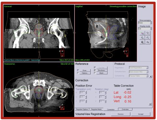
Task: Click the Rotation X stepper arrows
Action: [x=105, y=93]
